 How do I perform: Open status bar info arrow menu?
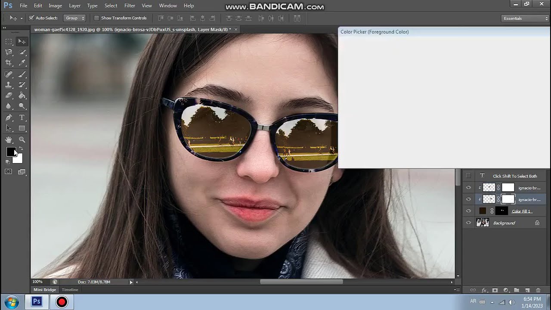[131, 282]
